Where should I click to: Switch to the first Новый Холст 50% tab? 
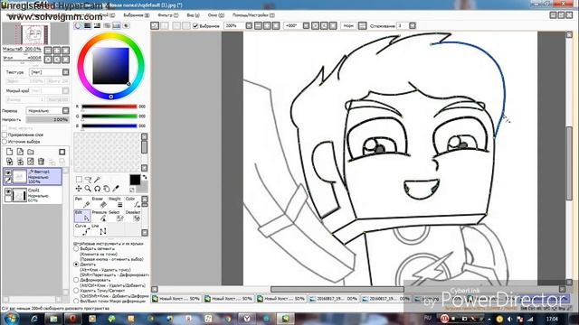coord(176,299)
